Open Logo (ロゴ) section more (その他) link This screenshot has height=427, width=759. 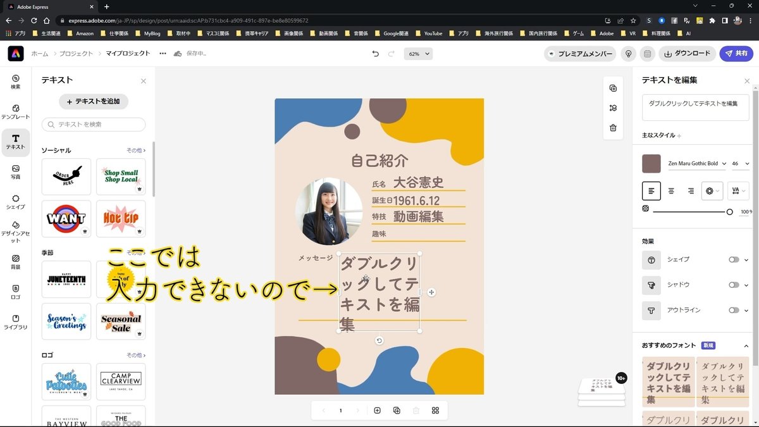click(136, 356)
